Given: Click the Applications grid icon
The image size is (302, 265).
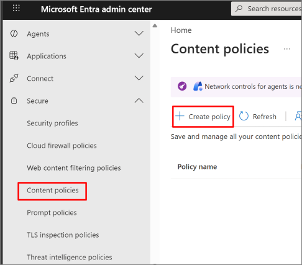Looking at the screenshot, I should pos(14,56).
